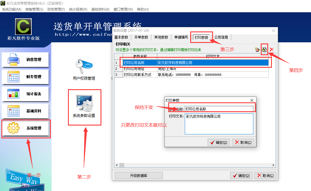311x191 pixels.
Task: Switch to 基本参数 tab
Action: (x=121, y=37)
